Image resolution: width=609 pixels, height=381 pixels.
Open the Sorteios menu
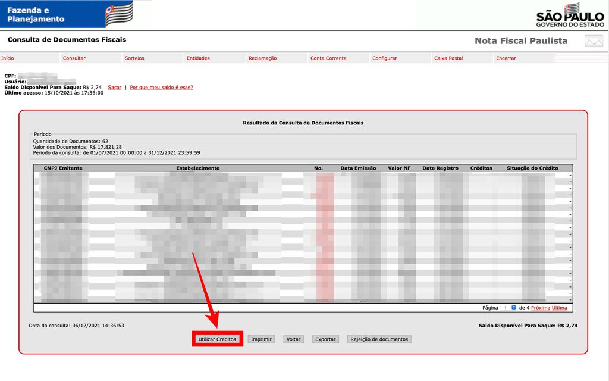(x=134, y=58)
